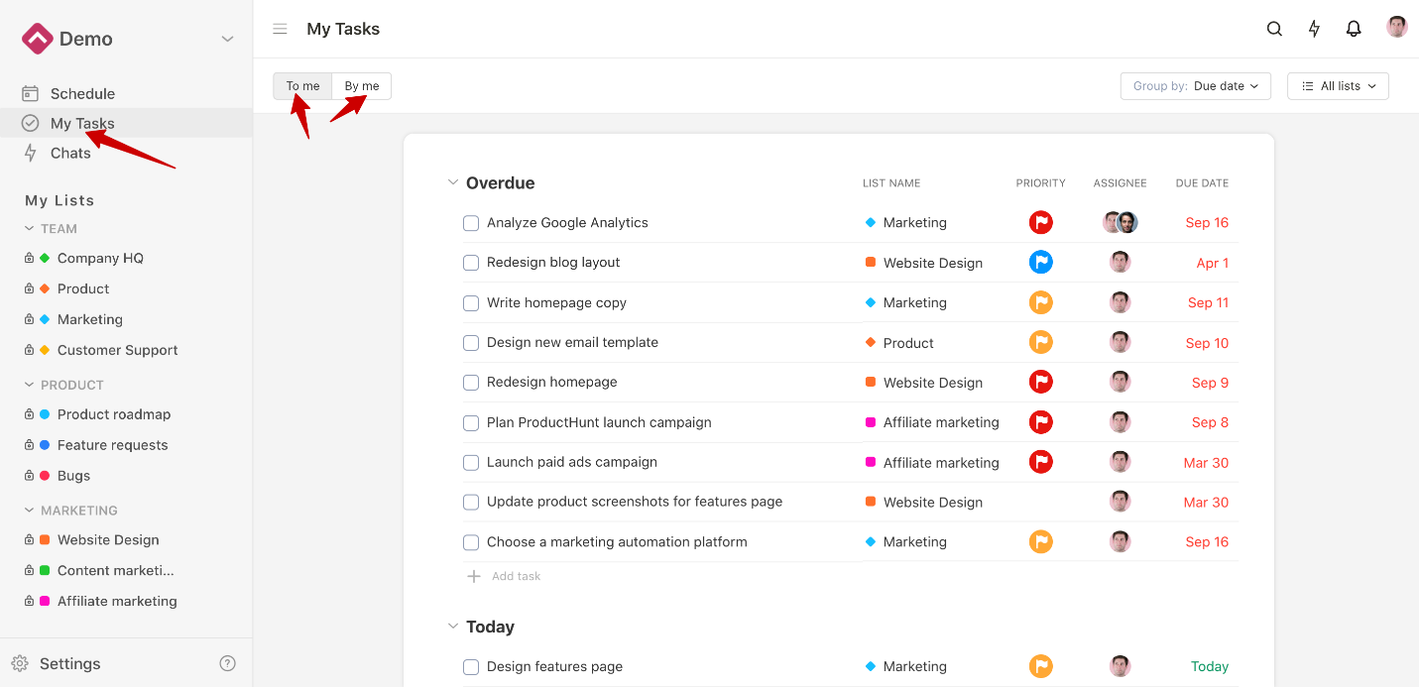1419x688 pixels.
Task: Open user profile avatar in top right
Action: point(1396,28)
